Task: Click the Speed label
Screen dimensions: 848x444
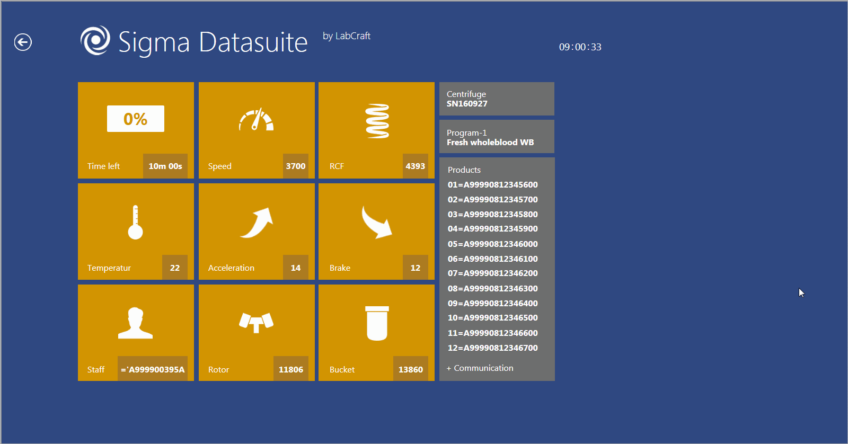Action: [x=219, y=166]
